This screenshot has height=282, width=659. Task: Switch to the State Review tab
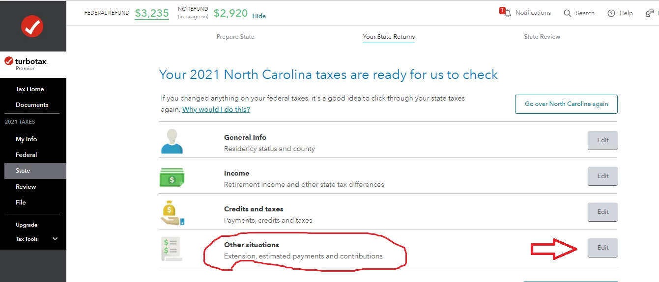pos(542,37)
